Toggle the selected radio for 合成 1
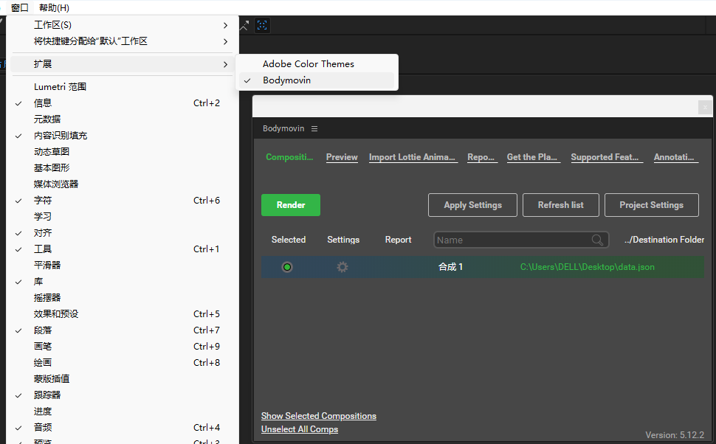The height and width of the screenshot is (444, 716). point(287,267)
